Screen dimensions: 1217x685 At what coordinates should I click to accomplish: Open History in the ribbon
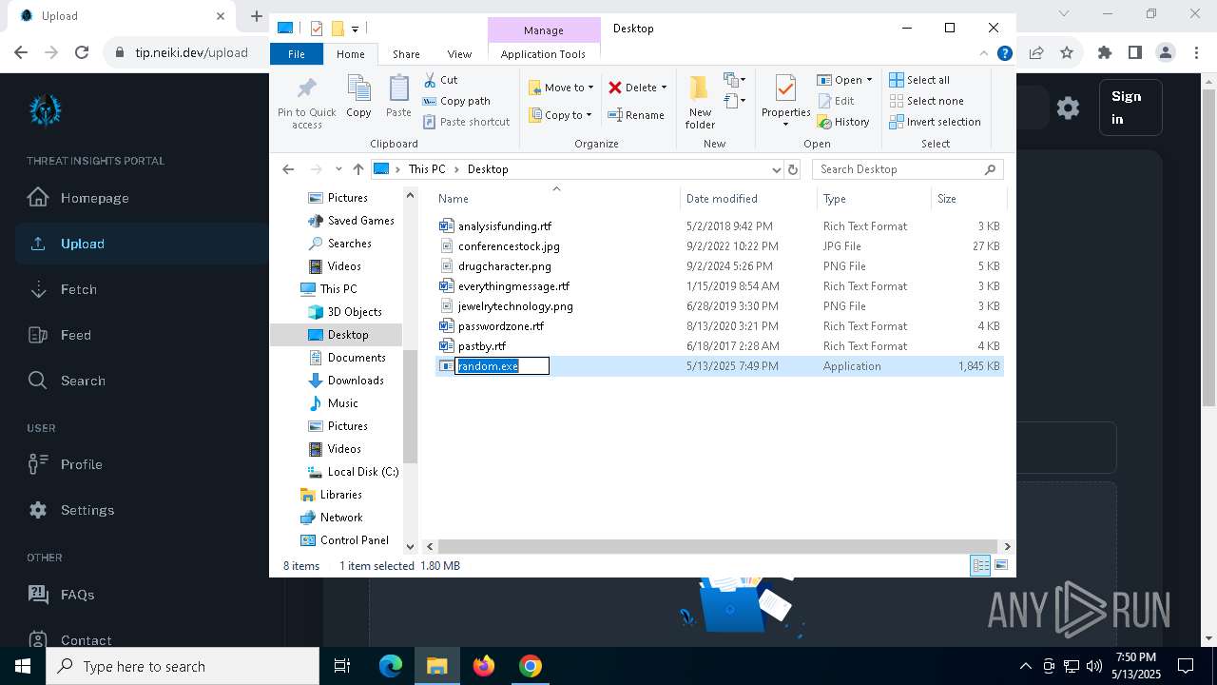coord(843,122)
